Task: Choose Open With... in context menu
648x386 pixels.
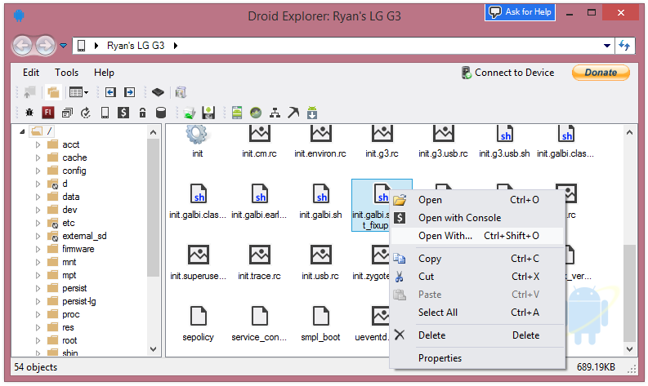Action: pyautogui.click(x=477, y=236)
